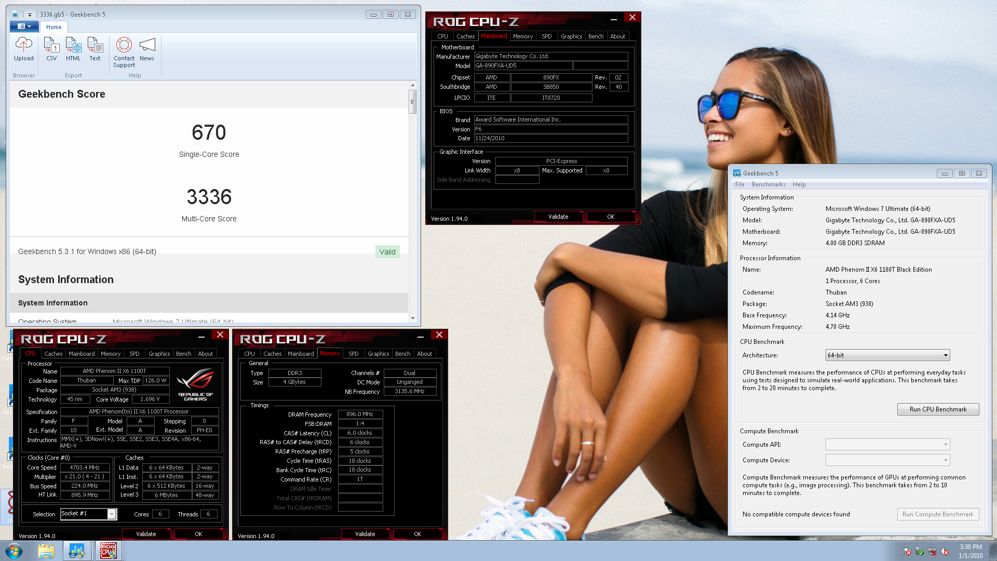Open News megaphone icon

(147, 45)
